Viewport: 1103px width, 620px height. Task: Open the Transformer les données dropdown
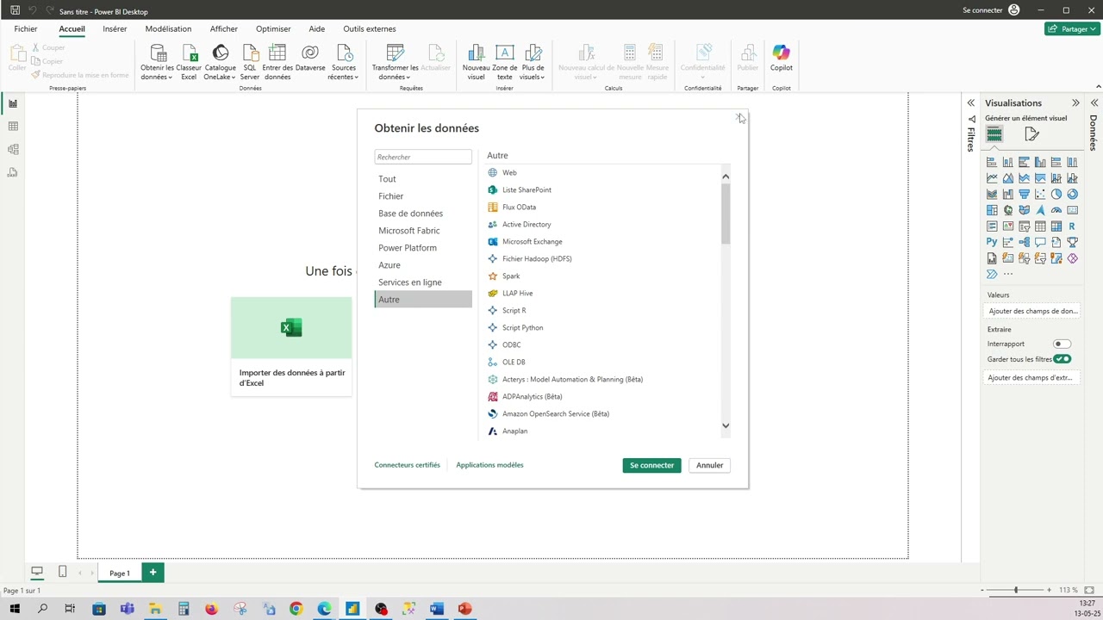(395, 64)
